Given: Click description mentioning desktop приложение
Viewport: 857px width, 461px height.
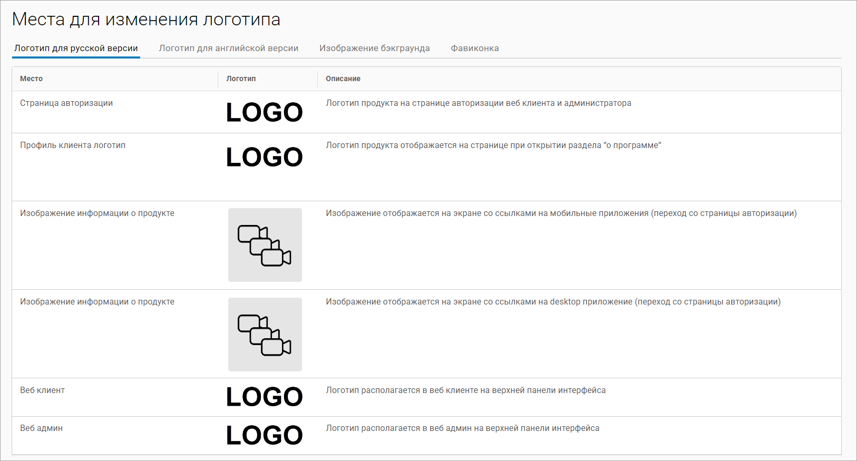Looking at the screenshot, I should [x=553, y=302].
